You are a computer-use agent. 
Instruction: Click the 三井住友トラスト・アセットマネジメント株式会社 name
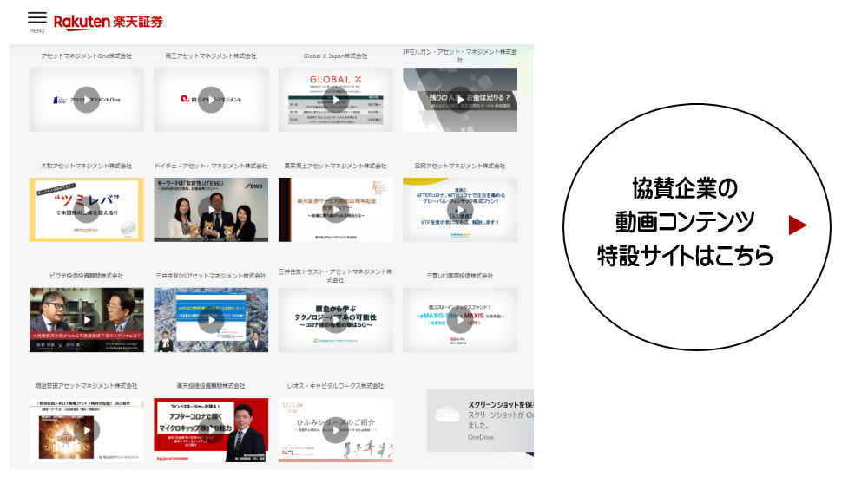point(335,276)
